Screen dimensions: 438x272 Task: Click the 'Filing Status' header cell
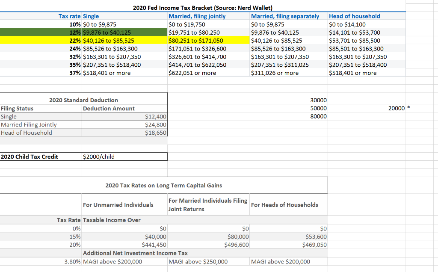click(41, 108)
